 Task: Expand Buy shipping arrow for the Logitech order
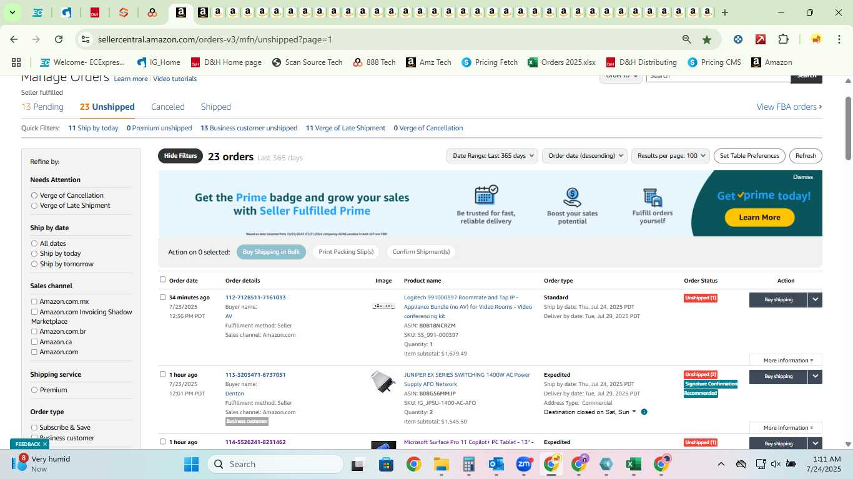(x=815, y=299)
